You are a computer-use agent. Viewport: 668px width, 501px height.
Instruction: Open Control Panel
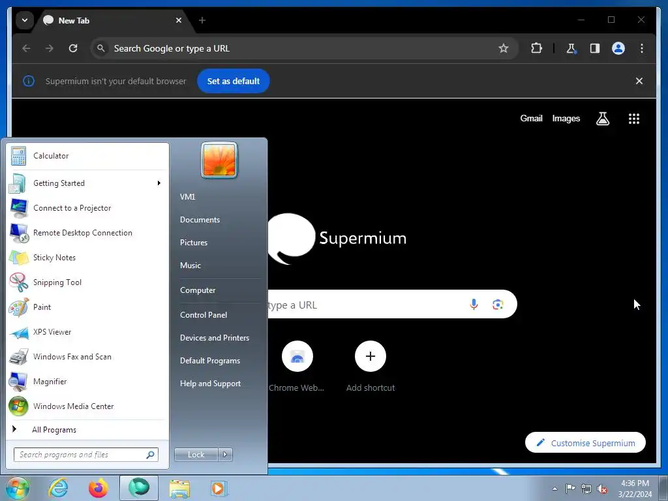click(x=219, y=315)
